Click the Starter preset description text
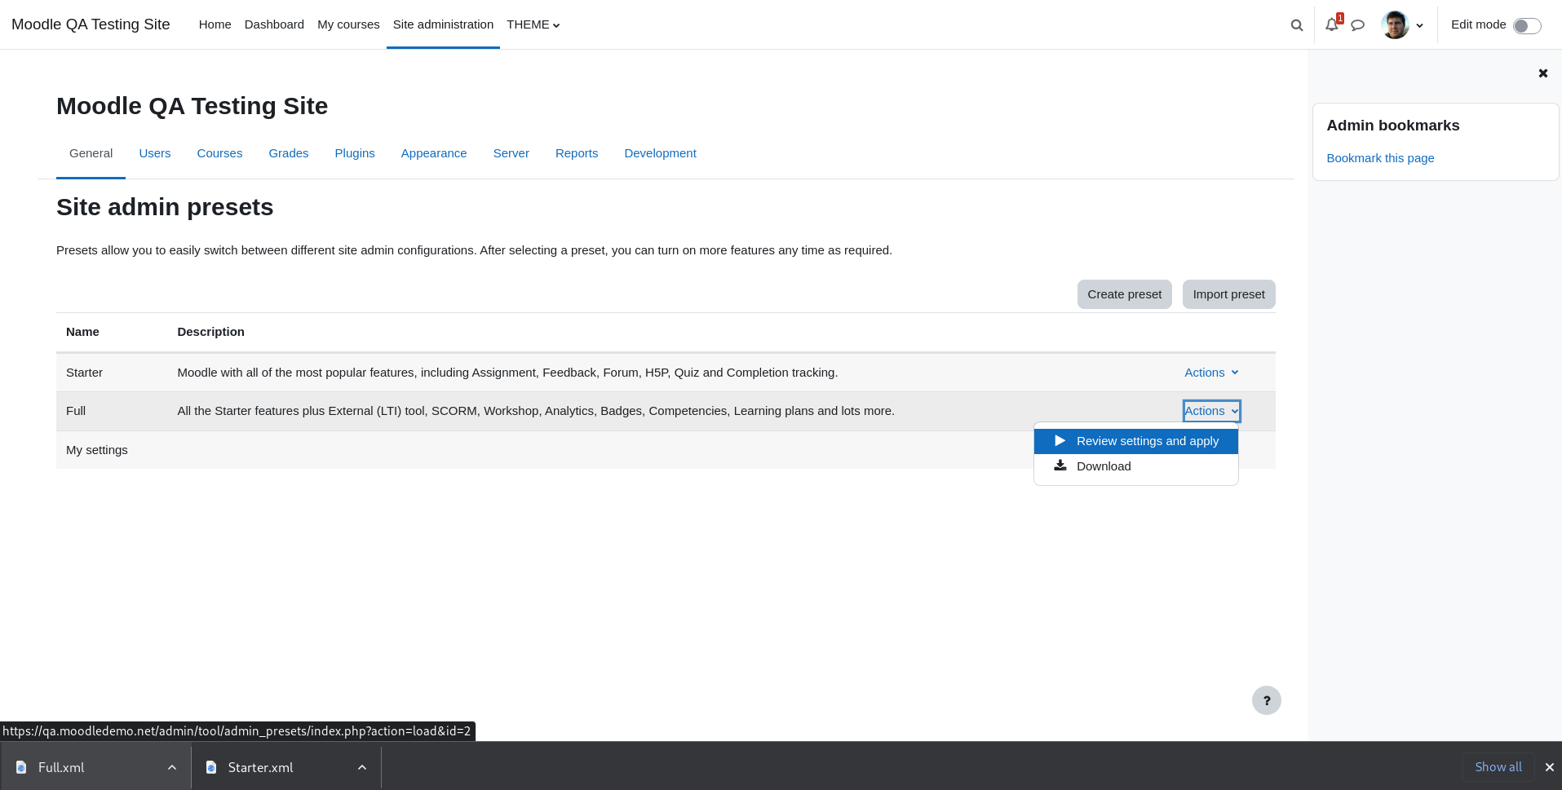This screenshot has height=790, width=1562. click(507, 373)
